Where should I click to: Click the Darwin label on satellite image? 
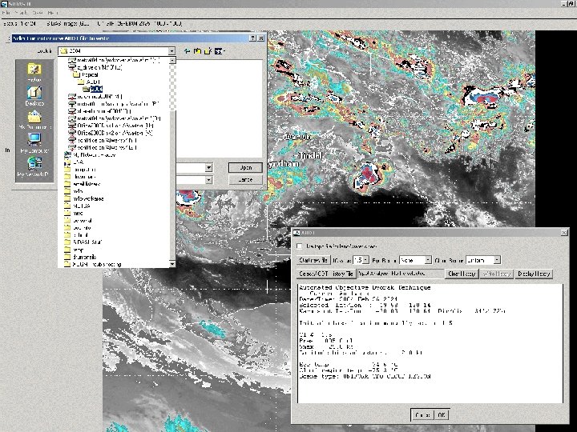[x=298, y=137]
